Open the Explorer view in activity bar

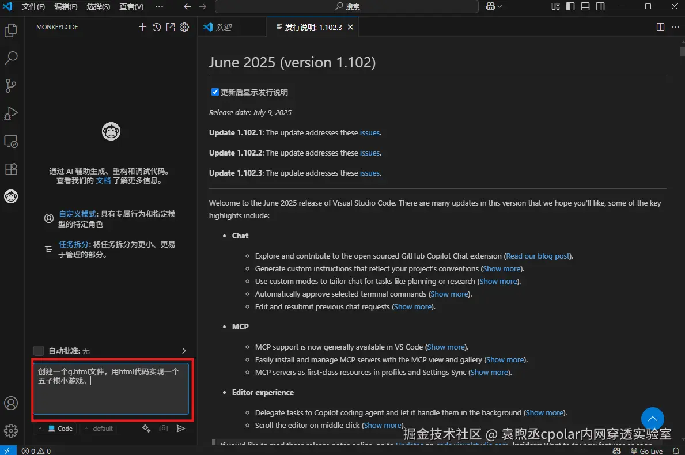(x=11, y=31)
